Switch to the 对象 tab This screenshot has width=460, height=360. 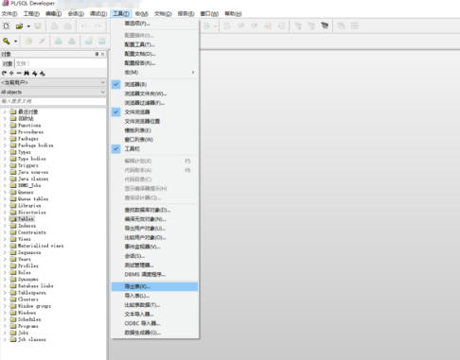coord(8,63)
